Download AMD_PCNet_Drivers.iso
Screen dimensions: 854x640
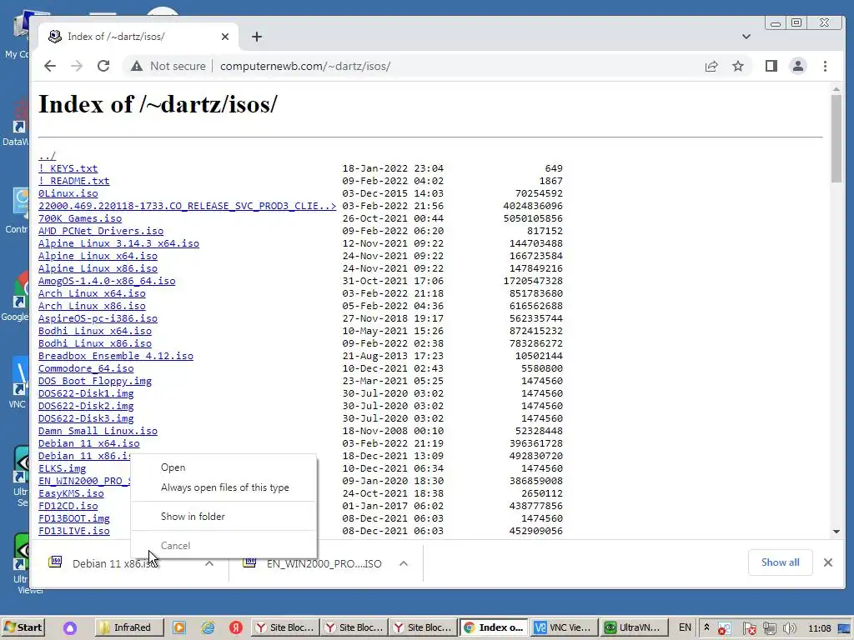[x=101, y=232]
